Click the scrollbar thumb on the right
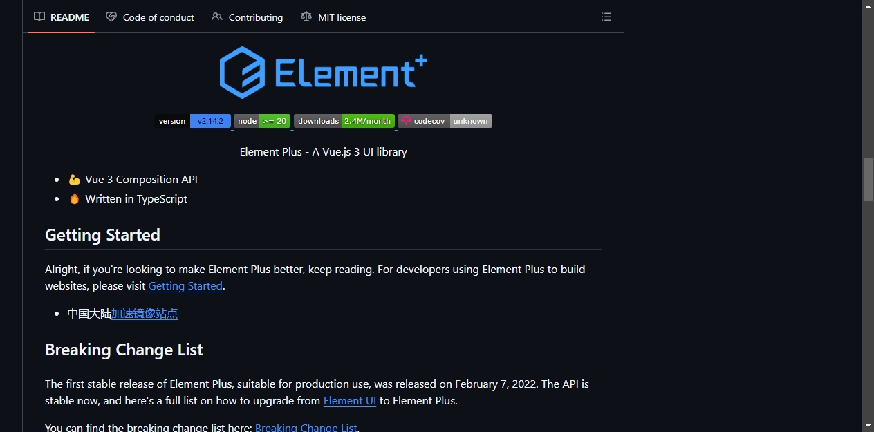 868,179
